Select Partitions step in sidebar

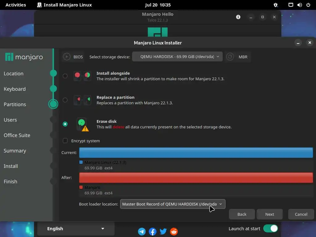tap(15, 104)
